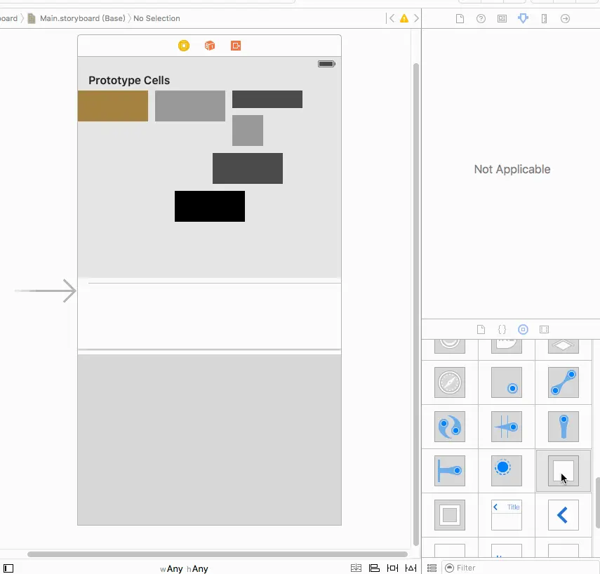Pick the Web View compass object
Image resolution: width=600 pixels, height=574 pixels.
pos(450,382)
